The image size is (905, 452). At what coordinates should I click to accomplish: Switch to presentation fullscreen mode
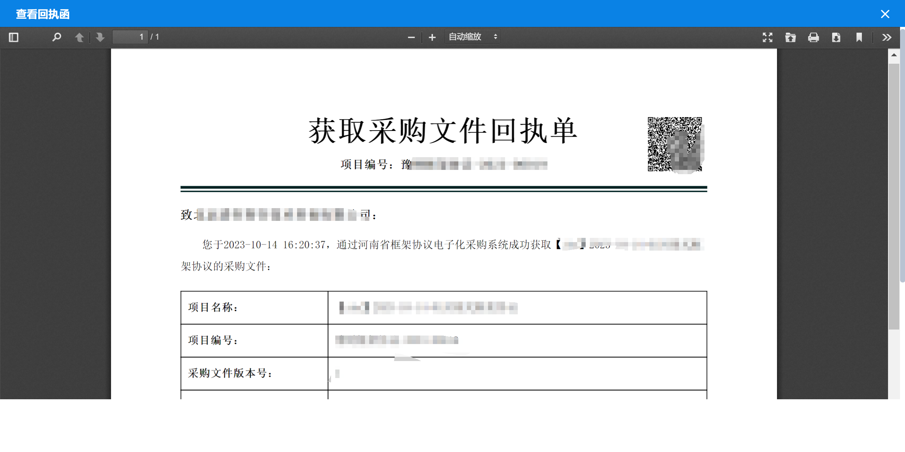[767, 37]
